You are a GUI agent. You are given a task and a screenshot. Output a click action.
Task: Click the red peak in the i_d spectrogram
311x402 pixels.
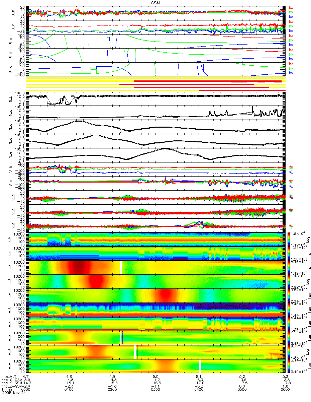[97, 281]
